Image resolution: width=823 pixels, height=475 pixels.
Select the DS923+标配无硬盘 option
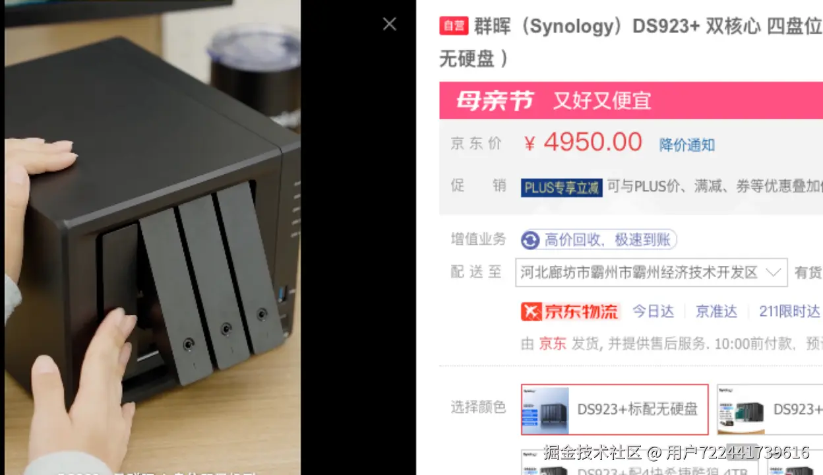coord(615,410)
